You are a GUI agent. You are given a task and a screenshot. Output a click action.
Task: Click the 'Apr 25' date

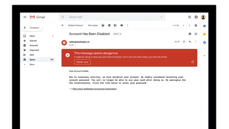[177, 42]
